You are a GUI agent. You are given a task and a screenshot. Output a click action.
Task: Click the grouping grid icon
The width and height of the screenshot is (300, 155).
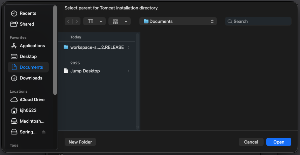tap(115, 21)
